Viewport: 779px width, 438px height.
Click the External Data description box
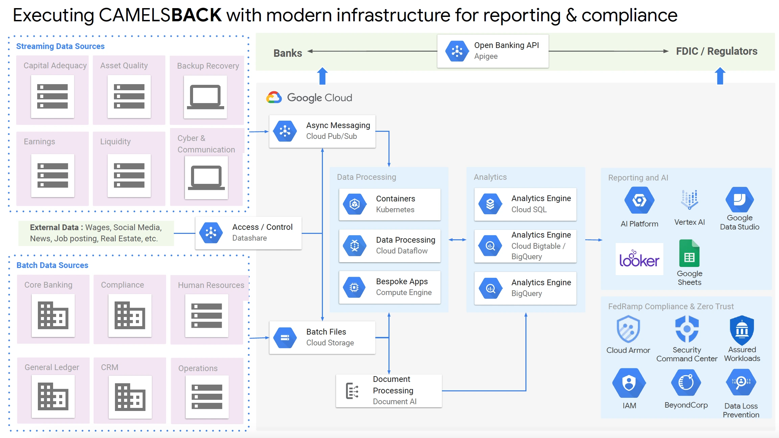tap(96, 233)
